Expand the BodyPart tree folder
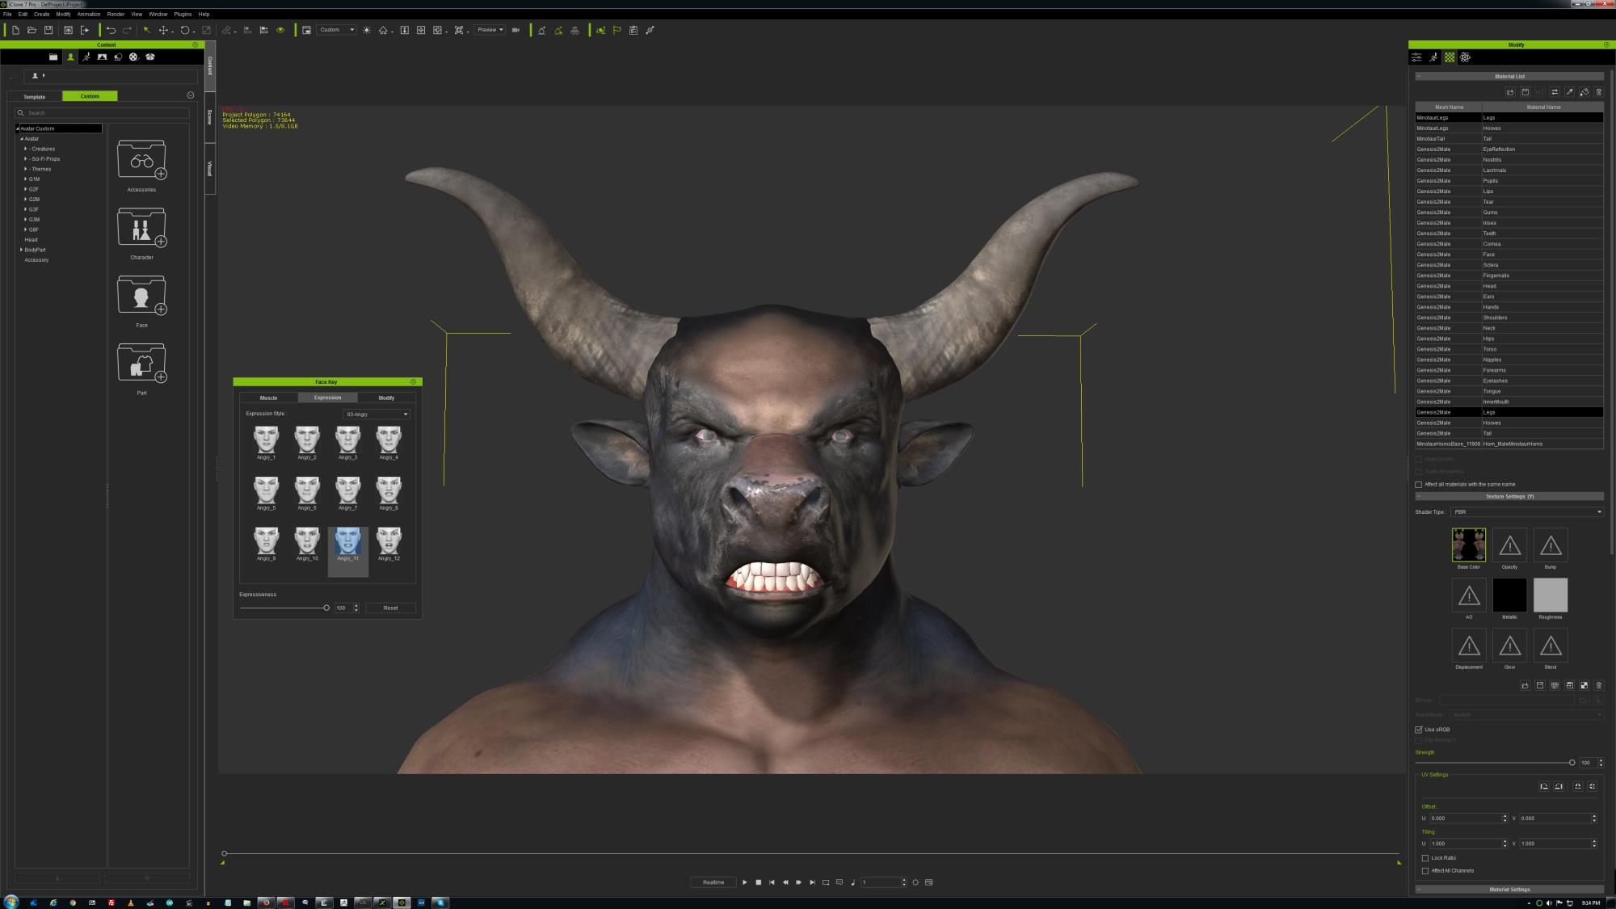1616x909 pixels. pyautogui.click(x=22, y=250)
